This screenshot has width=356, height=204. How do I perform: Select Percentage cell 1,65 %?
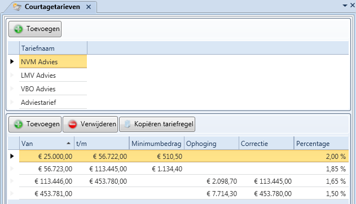(x=321, y=181)
